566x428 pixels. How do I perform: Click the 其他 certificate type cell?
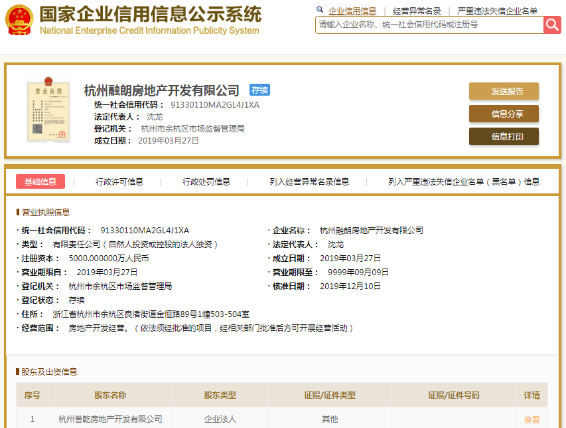click(330, 419)
